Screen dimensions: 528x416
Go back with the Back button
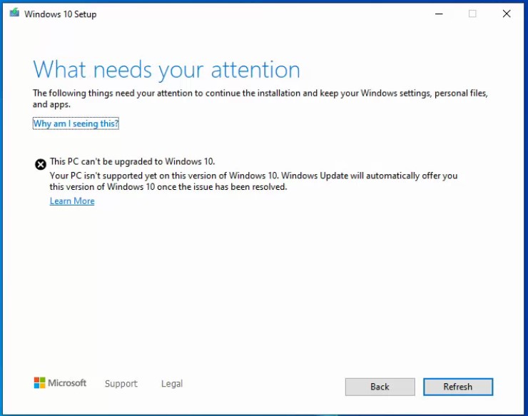point(380,387)
